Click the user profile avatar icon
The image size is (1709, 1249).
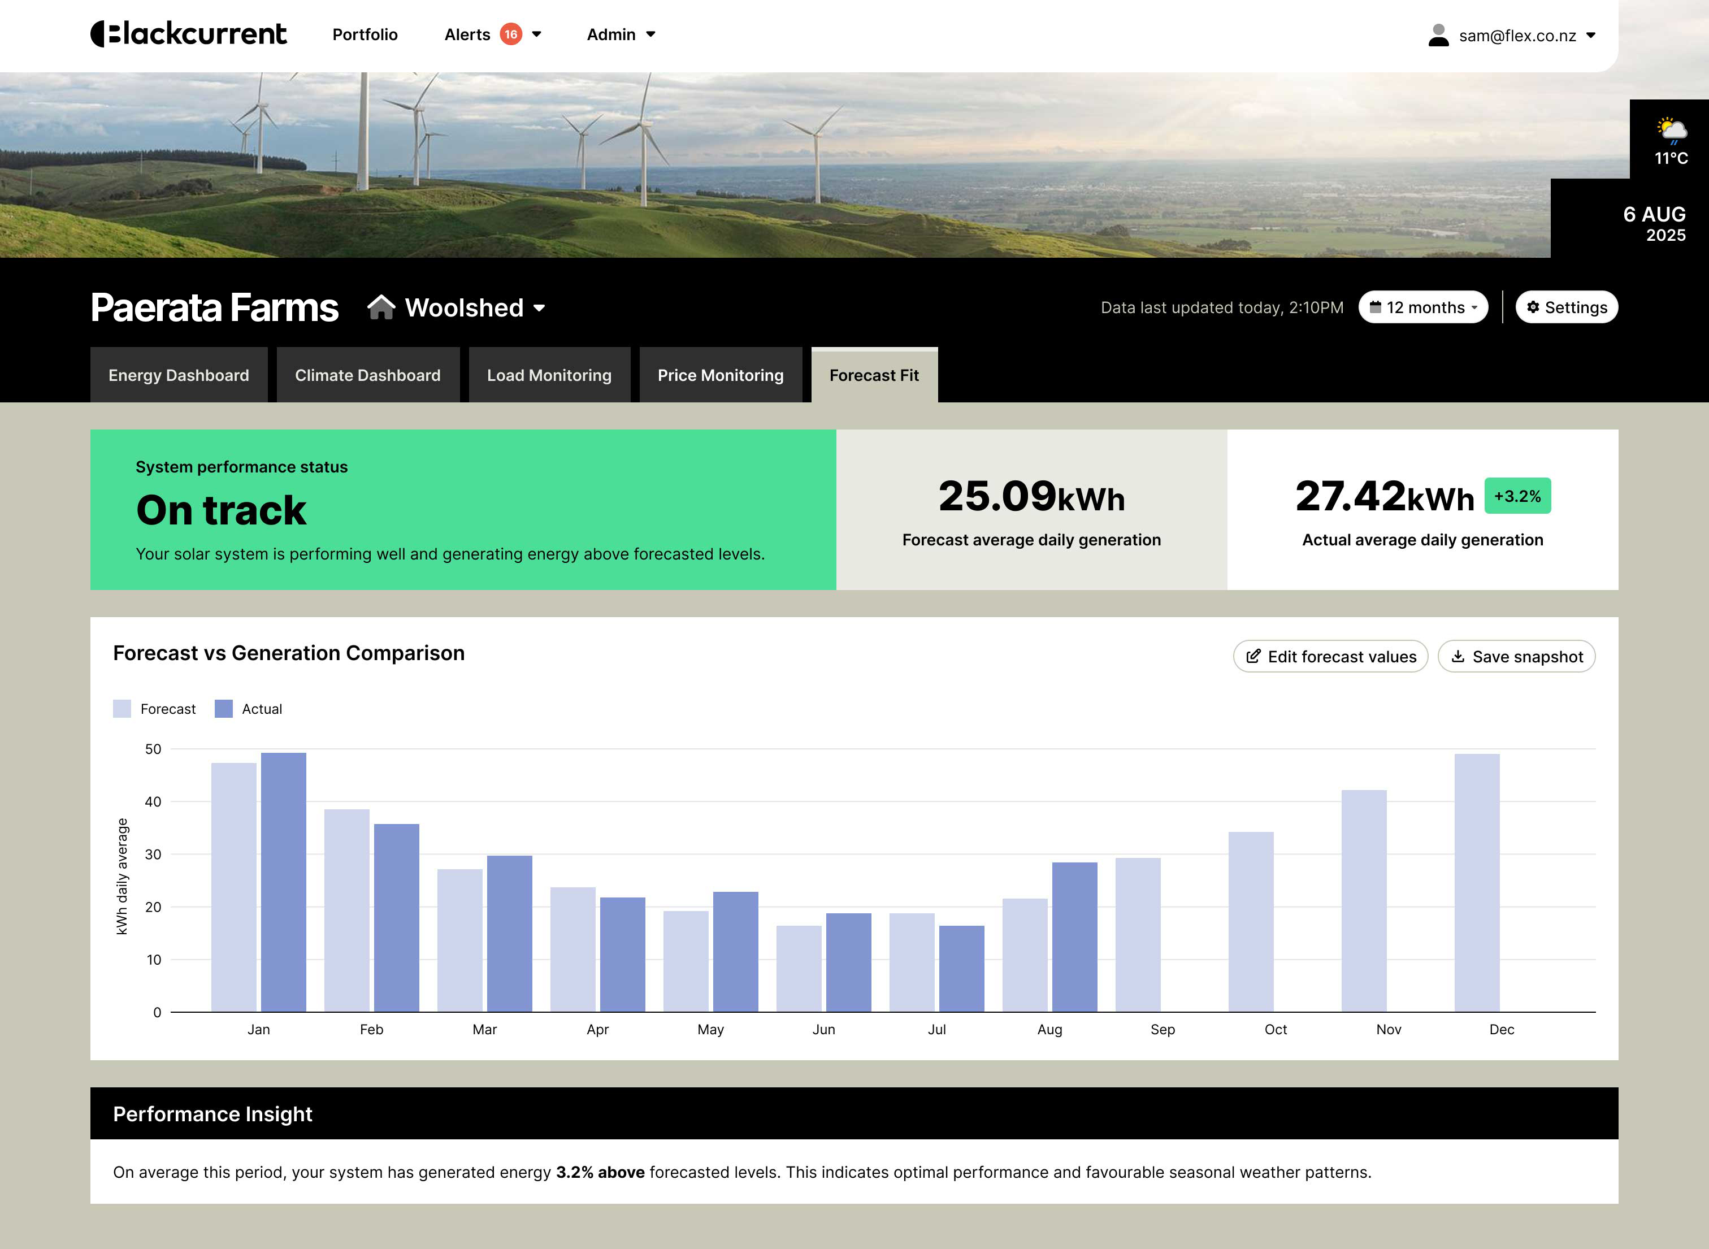click(x=1438, y=36)
